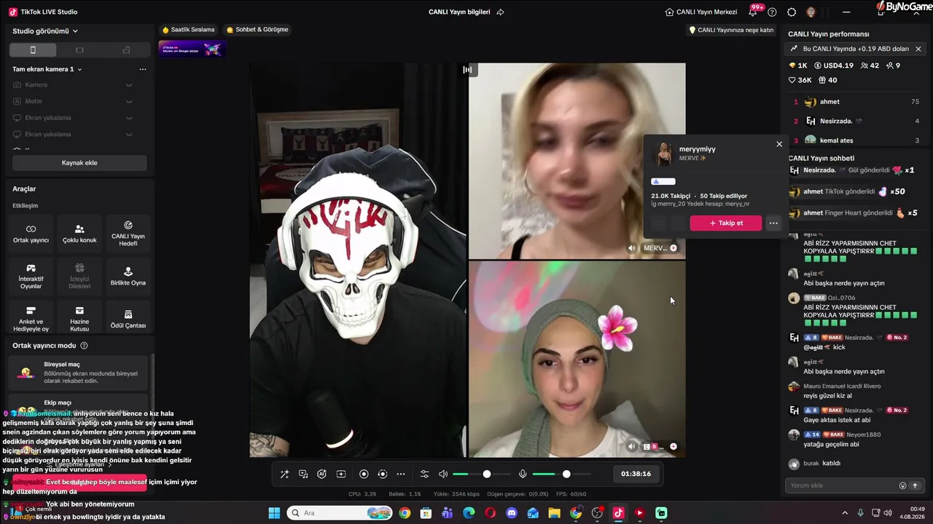Open more options in stream control bar
Image resolution: width=933 pixels, height=524 pixels.
pyautogui.click(x=401, y=474)
